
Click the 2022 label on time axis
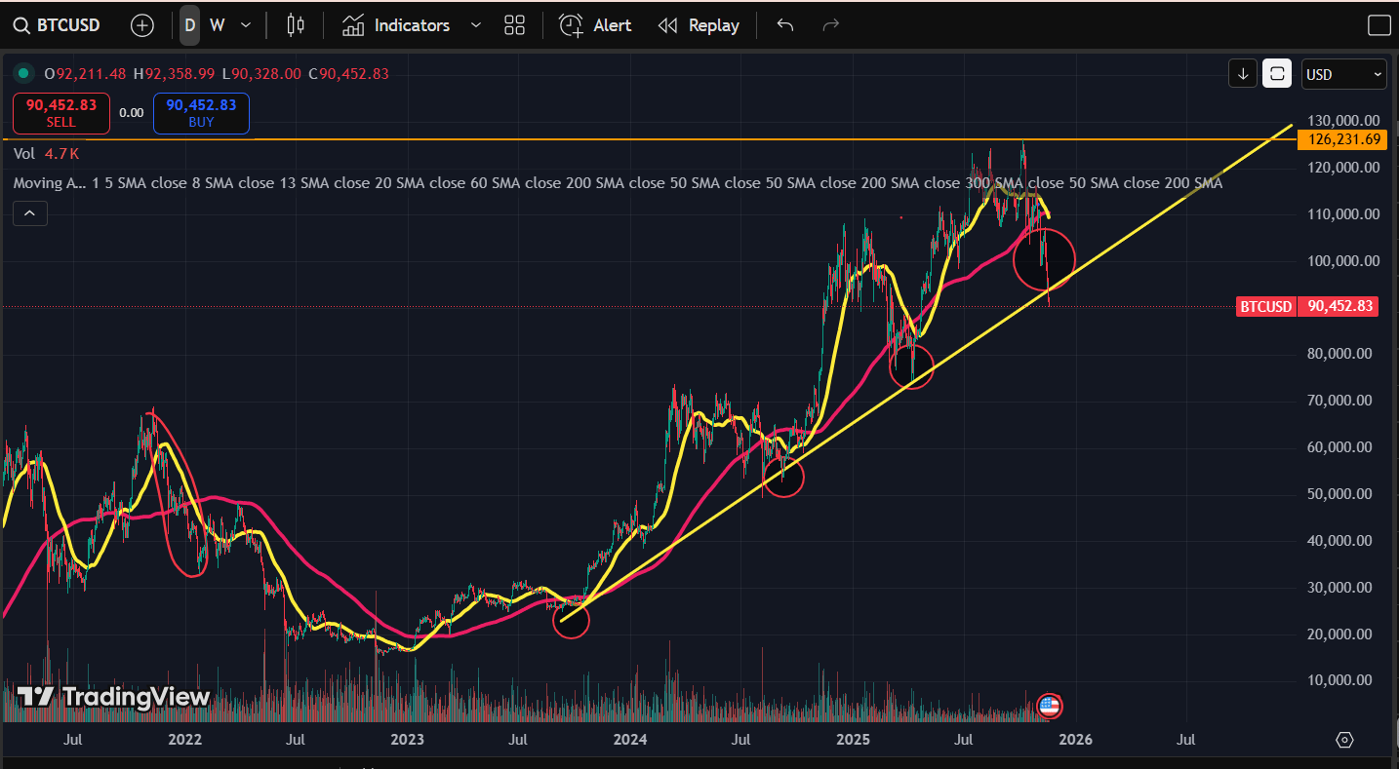184,740
